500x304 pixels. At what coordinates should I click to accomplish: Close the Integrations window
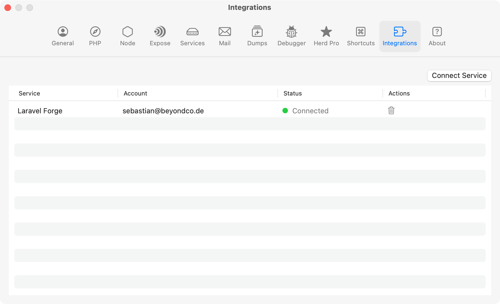[x=8, y=8]
